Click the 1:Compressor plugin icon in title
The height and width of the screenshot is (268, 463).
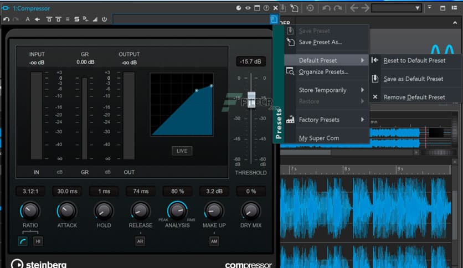6,8
